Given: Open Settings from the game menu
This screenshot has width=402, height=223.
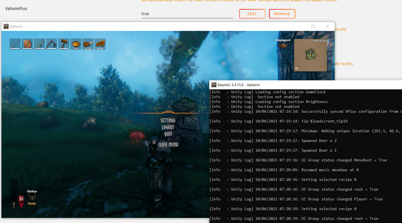Looking at the screenshot, I should pyautogui.click(x=168, y=120).
